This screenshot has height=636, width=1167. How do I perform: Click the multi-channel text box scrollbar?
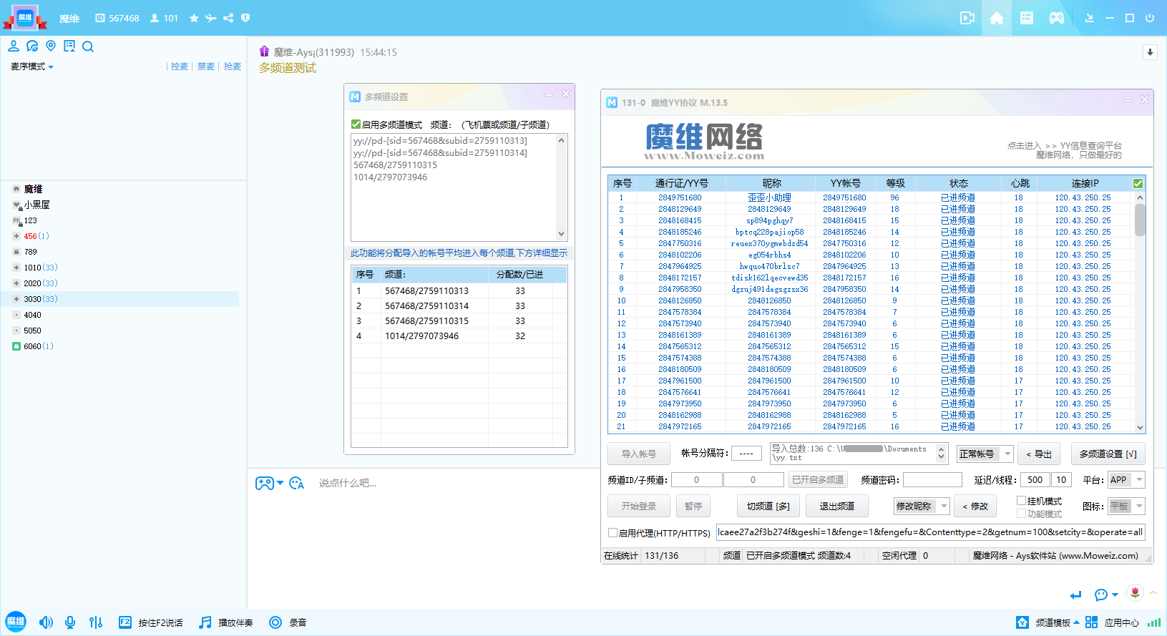point(562,187)
